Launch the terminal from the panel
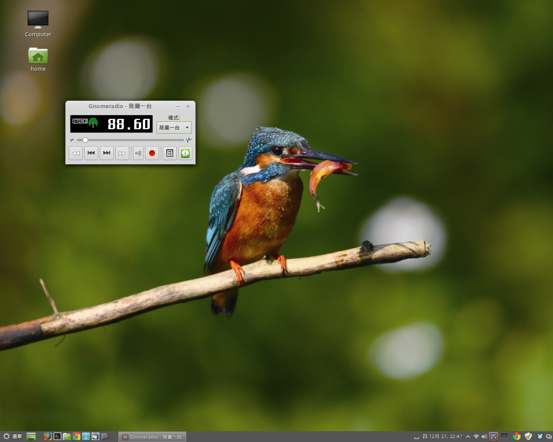This screenshot has height=442, width=553. click(57, 436)
